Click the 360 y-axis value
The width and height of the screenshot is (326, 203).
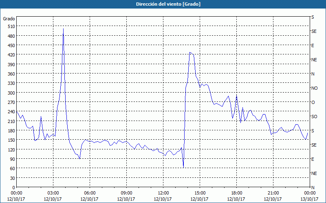click(x=11, y=74)
